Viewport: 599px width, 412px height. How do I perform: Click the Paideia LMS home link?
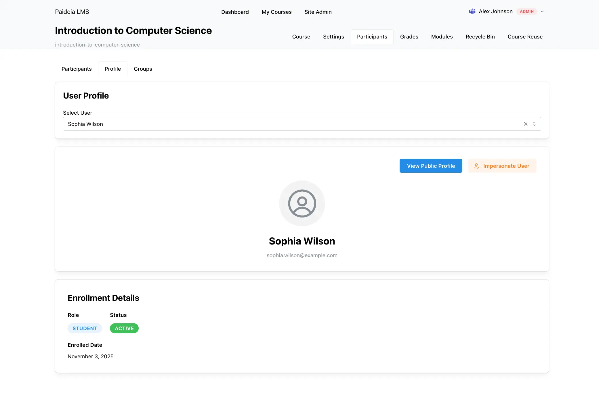(x=72, y=12)
